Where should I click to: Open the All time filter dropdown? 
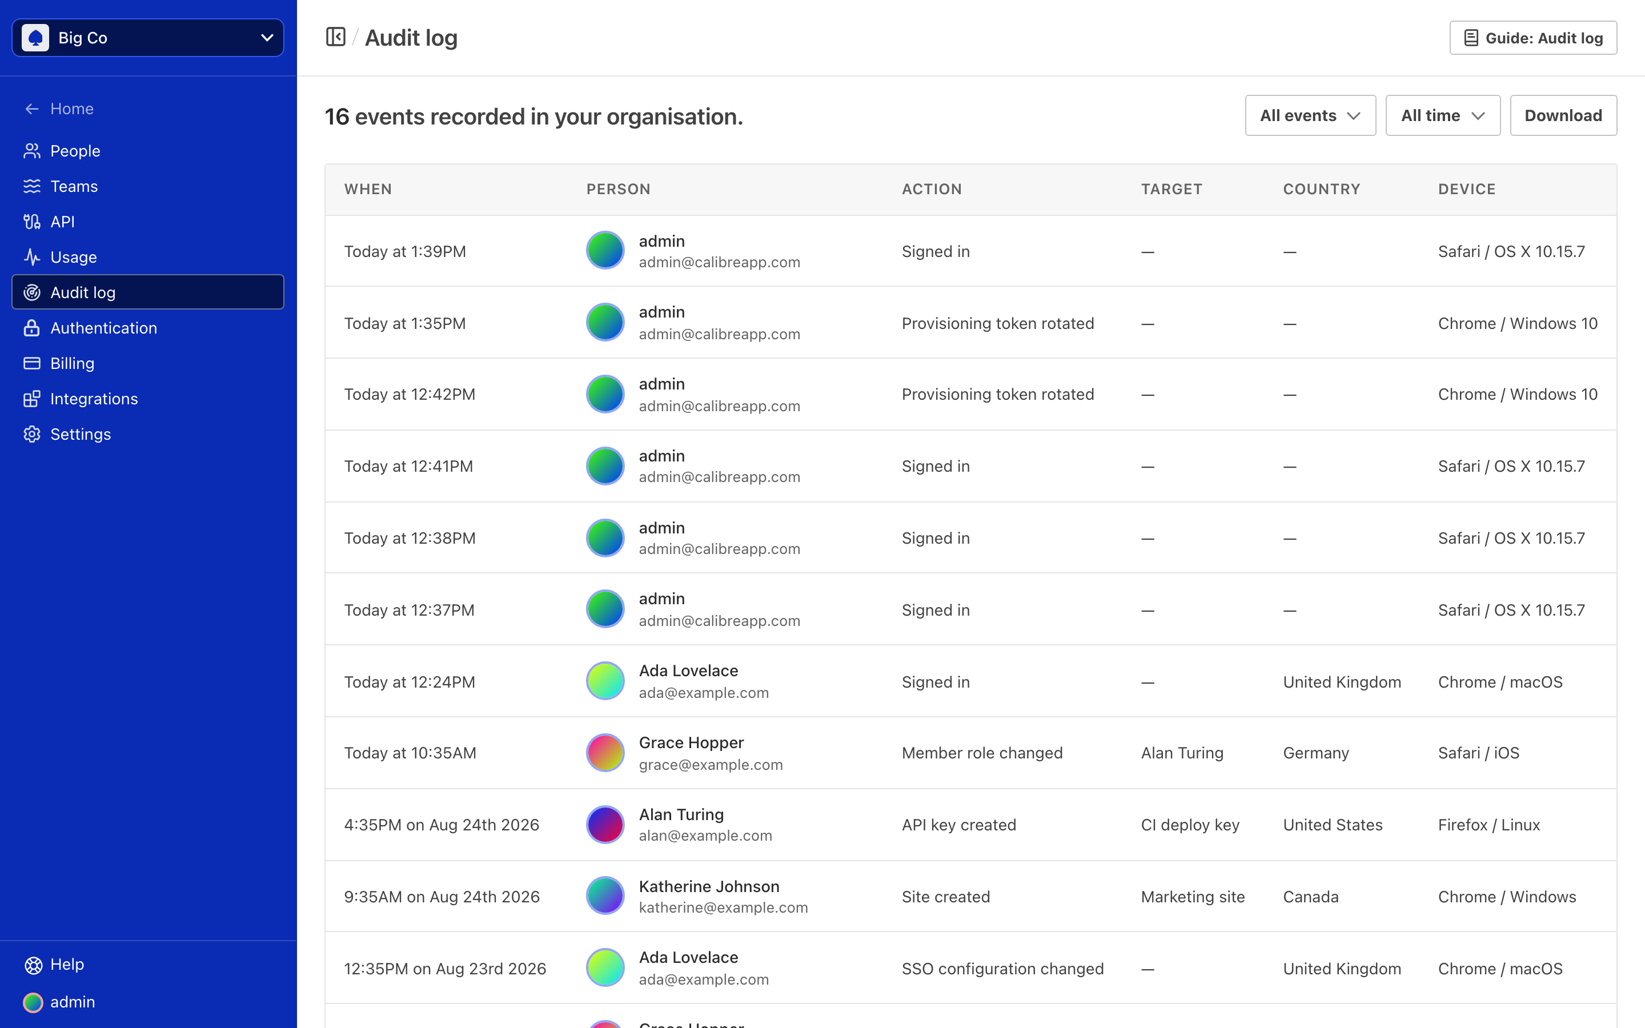click(1442, 115)
